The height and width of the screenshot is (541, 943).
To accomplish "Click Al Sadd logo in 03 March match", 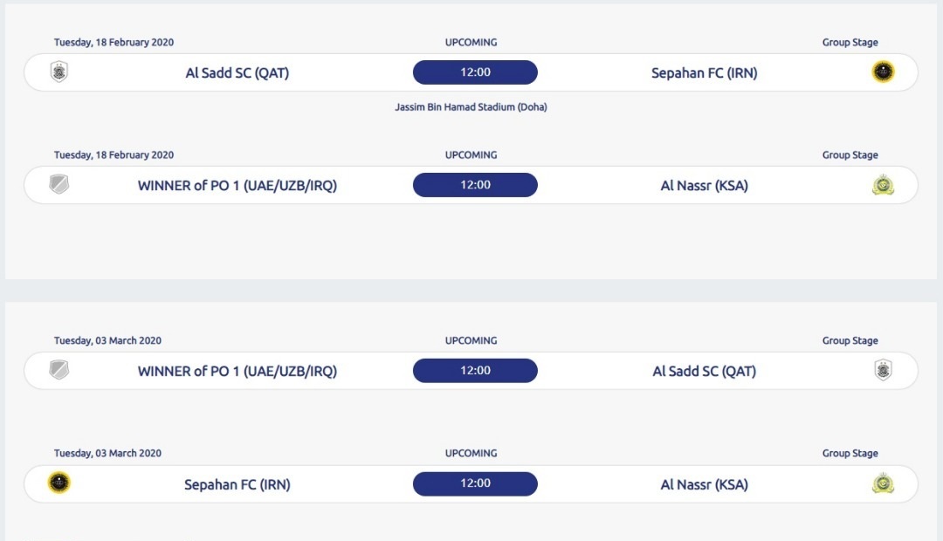I will point(883,371).
